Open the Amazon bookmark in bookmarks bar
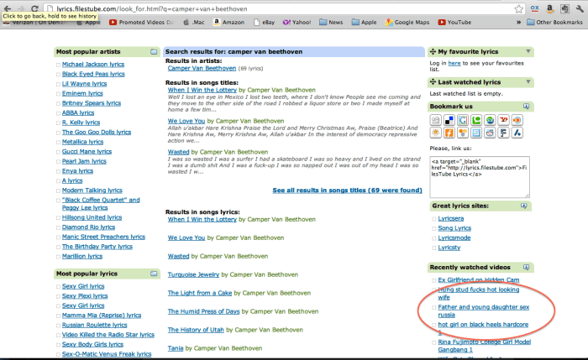The image size is (588, 360). coord(228,22)
